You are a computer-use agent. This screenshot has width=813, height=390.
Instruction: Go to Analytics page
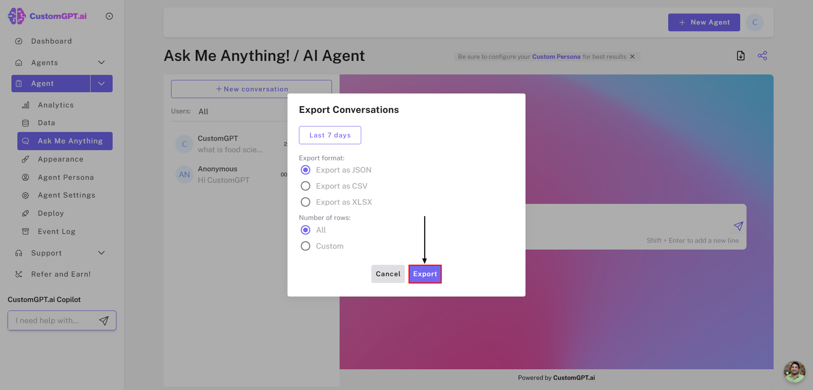coord(55,105)
